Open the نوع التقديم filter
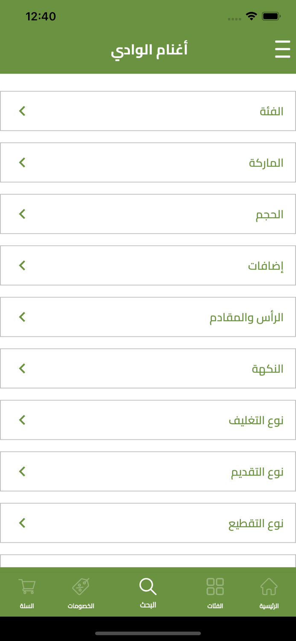This screenshot has height=641, width=296. (x=148, y=471)
